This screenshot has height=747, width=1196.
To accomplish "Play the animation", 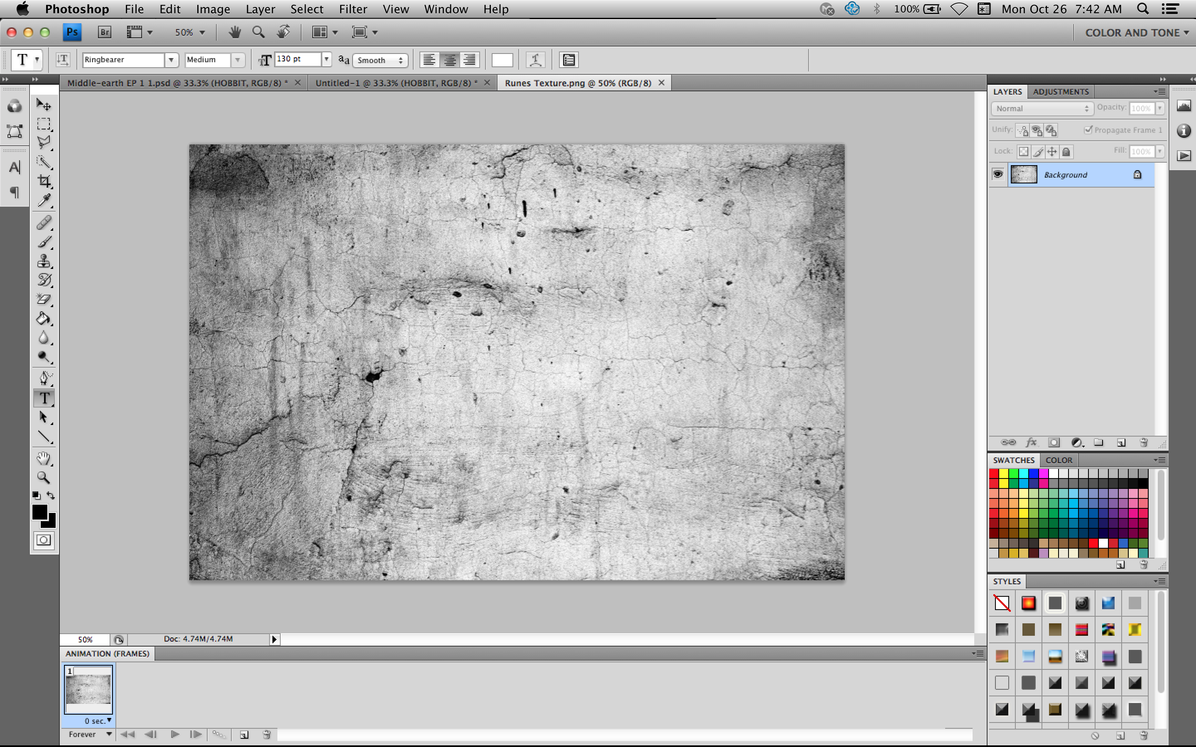I will point(174,735).
